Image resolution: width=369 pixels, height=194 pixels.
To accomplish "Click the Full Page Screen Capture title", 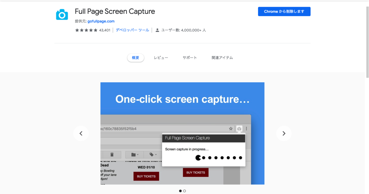I will [x=115, y=11].
